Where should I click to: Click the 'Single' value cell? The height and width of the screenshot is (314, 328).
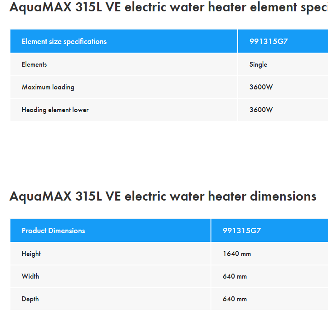tap(258, 64)
